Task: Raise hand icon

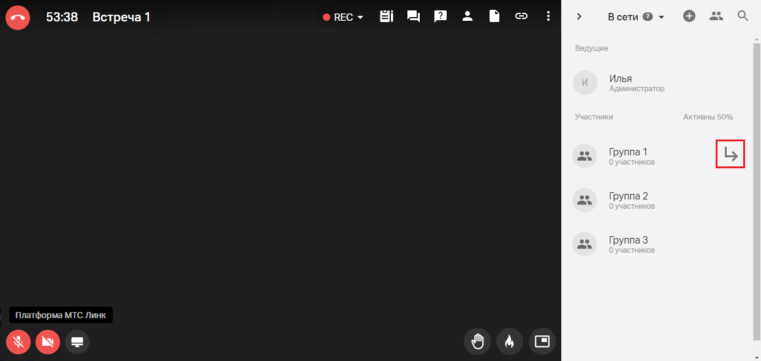Action: (477, 341)
